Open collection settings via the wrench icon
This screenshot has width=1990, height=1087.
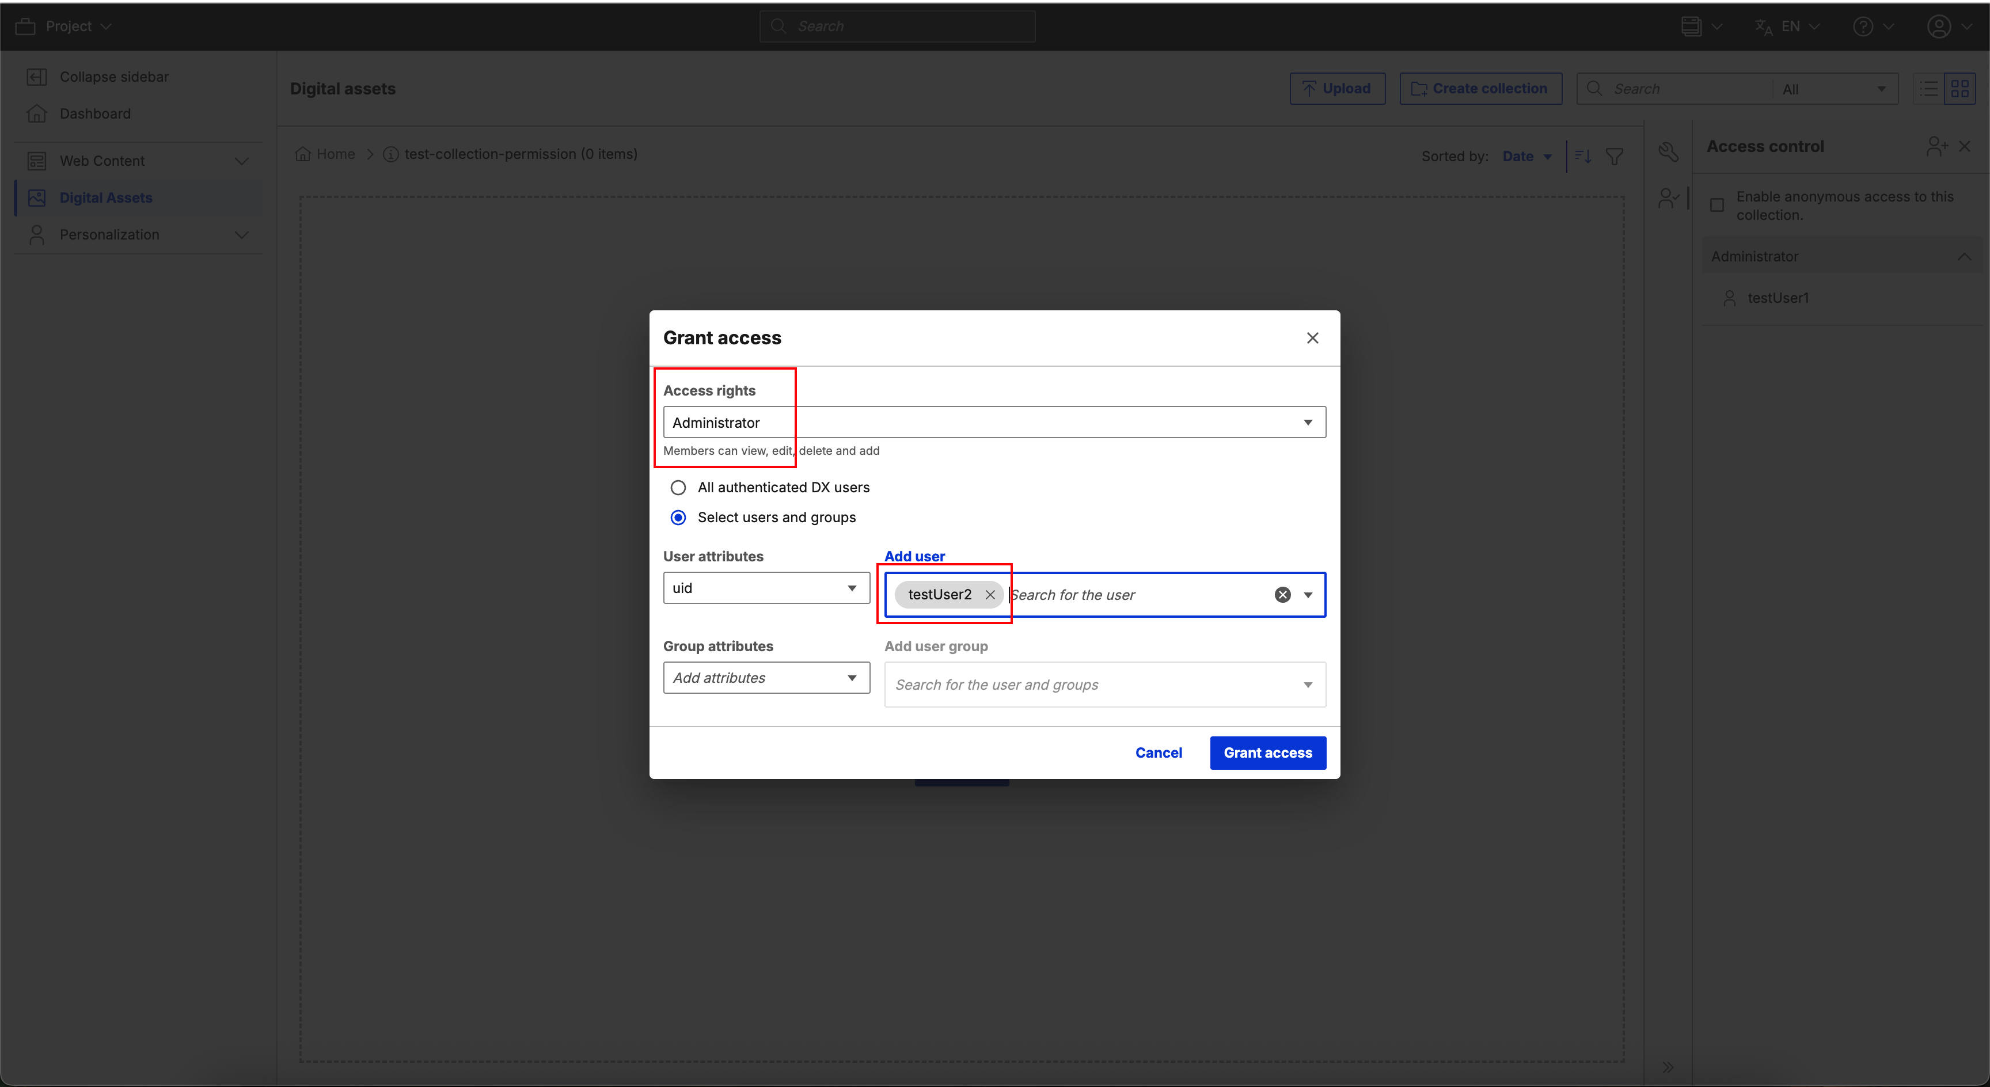tap(1669, 152)
